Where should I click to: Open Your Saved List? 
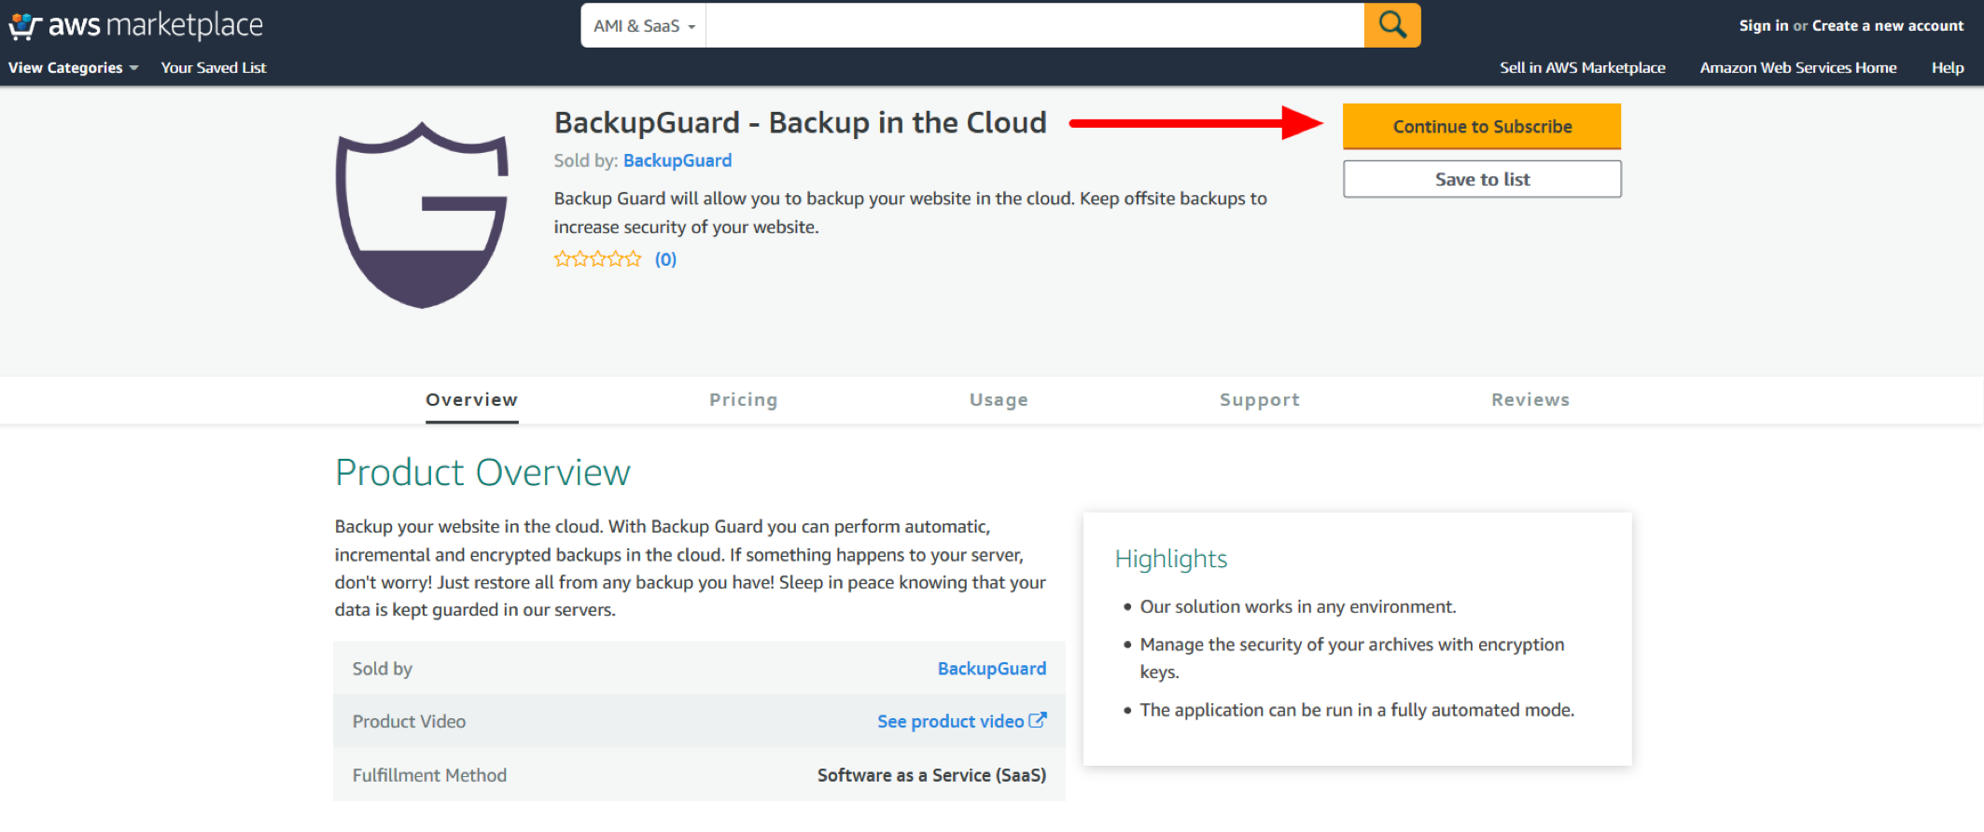click(214, 67)
